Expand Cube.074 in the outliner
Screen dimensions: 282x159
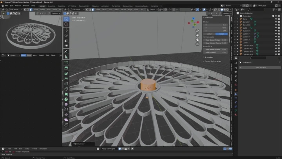click(238, 34)
